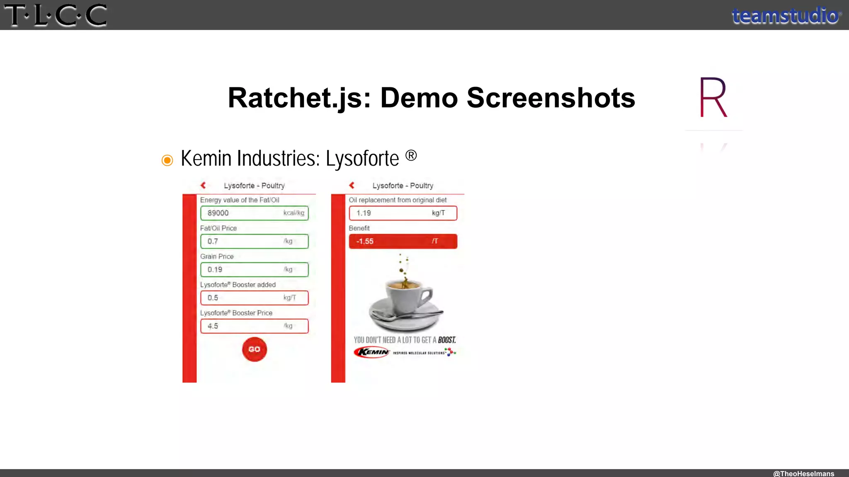Click the back arrow in right Lysoforte screen

click(x=352, y=185)
